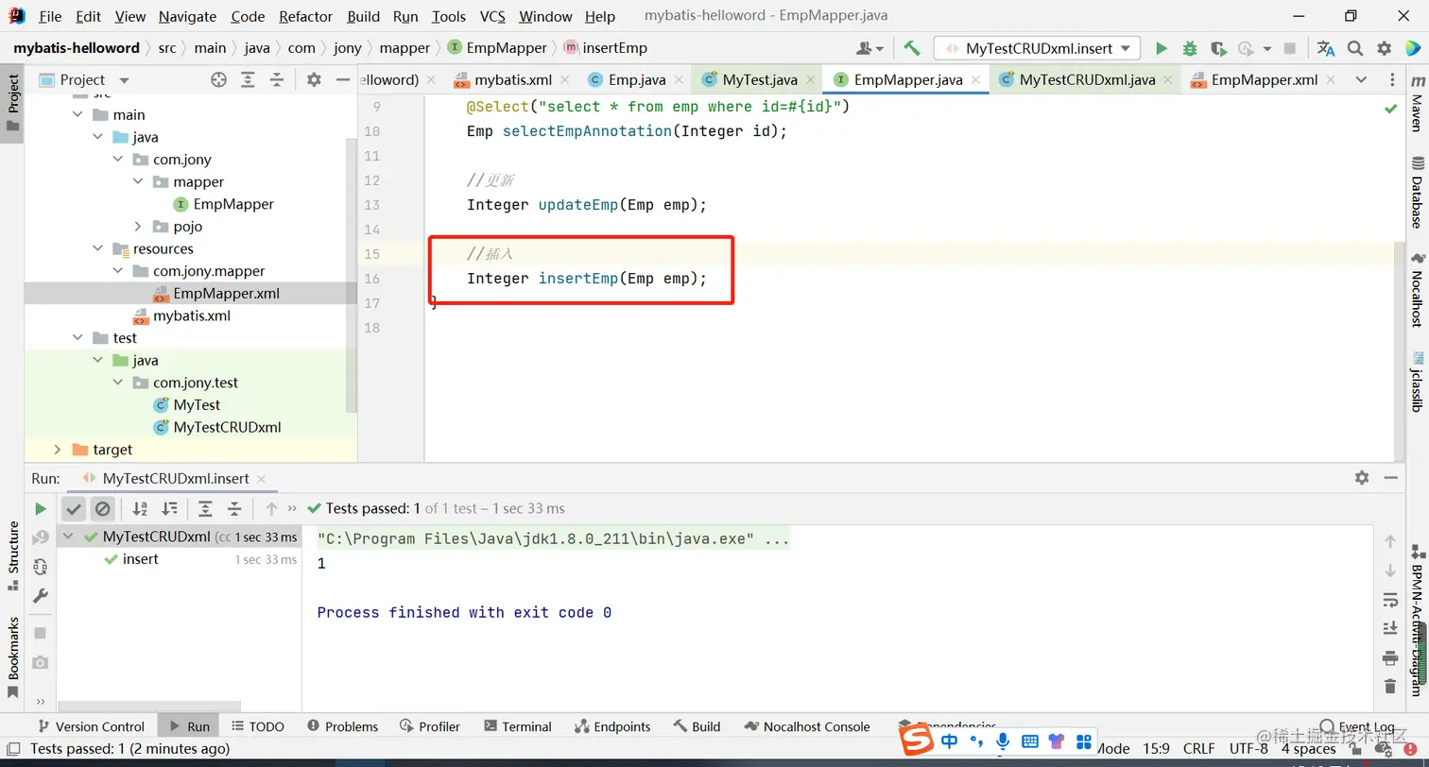Screen dimensions: 1429x767
Task: Click UTF-8 encoding in status bar
Action: (x=1248, y=749)
